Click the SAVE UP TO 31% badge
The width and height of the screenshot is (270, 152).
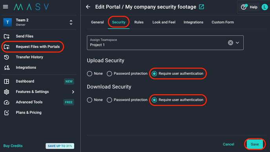click(x=60, y=146)
